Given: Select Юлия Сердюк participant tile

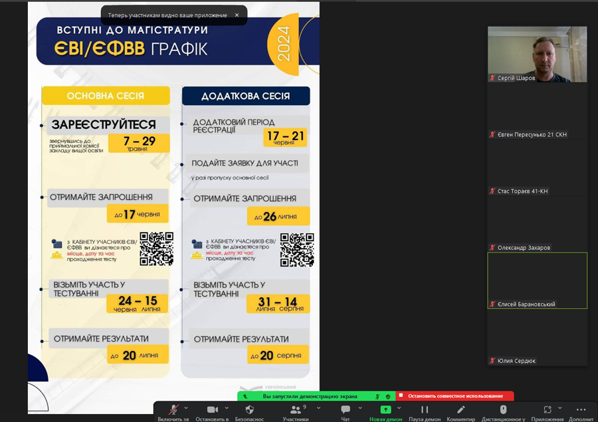Looking at the screenshot, I should coord(537,338).
